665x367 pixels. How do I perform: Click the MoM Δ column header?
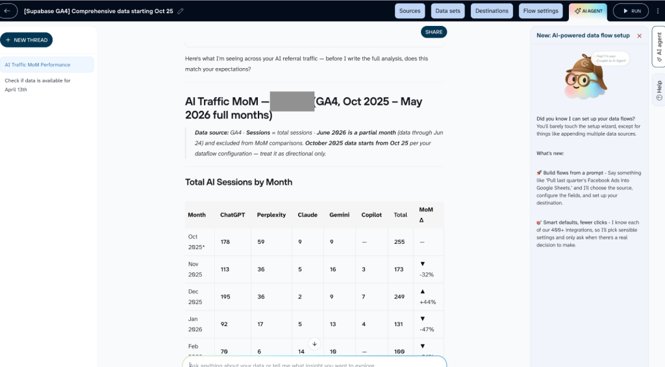(426, 215)
